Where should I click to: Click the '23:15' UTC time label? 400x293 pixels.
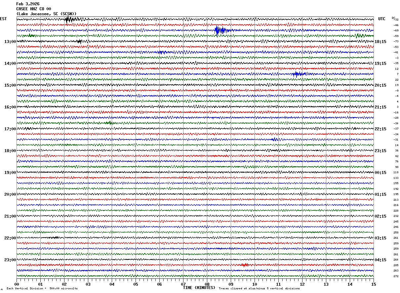380,151
